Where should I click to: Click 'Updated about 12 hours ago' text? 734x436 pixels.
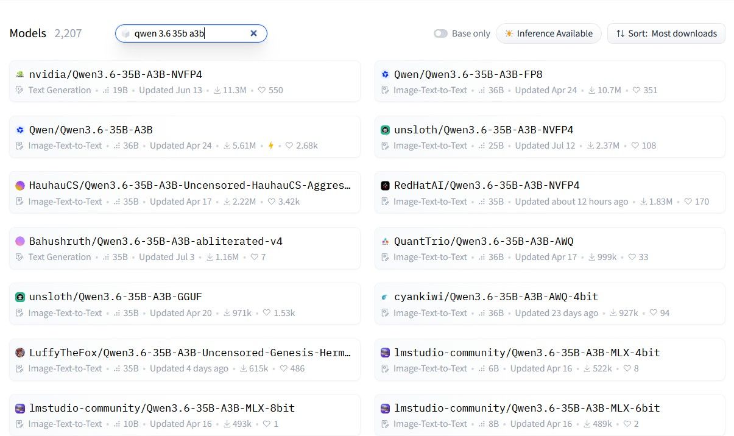point(571,202)
